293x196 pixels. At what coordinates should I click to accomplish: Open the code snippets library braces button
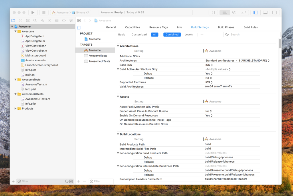coord(213,13)
